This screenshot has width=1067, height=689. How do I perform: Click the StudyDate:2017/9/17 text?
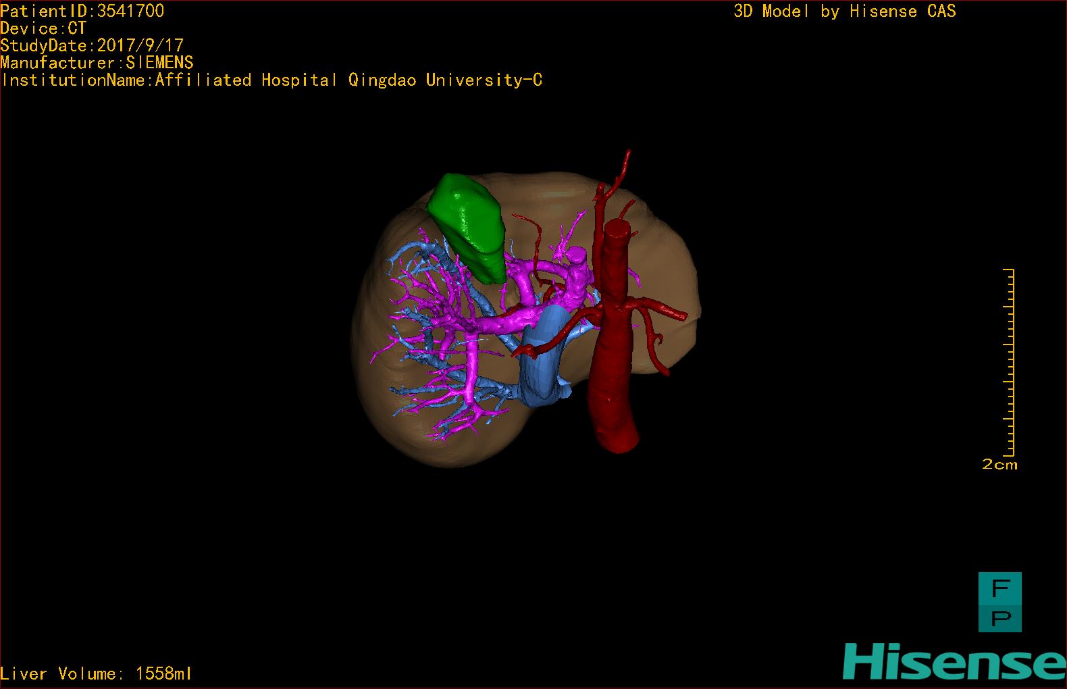[92, 45]
